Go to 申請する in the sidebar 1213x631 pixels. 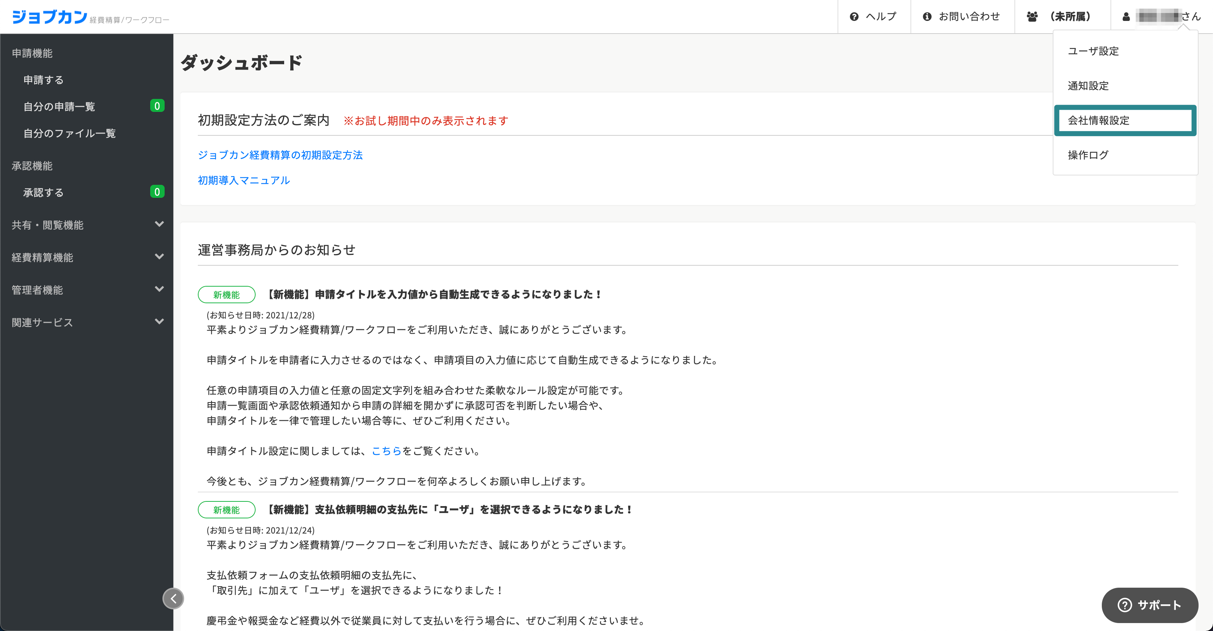43,79
